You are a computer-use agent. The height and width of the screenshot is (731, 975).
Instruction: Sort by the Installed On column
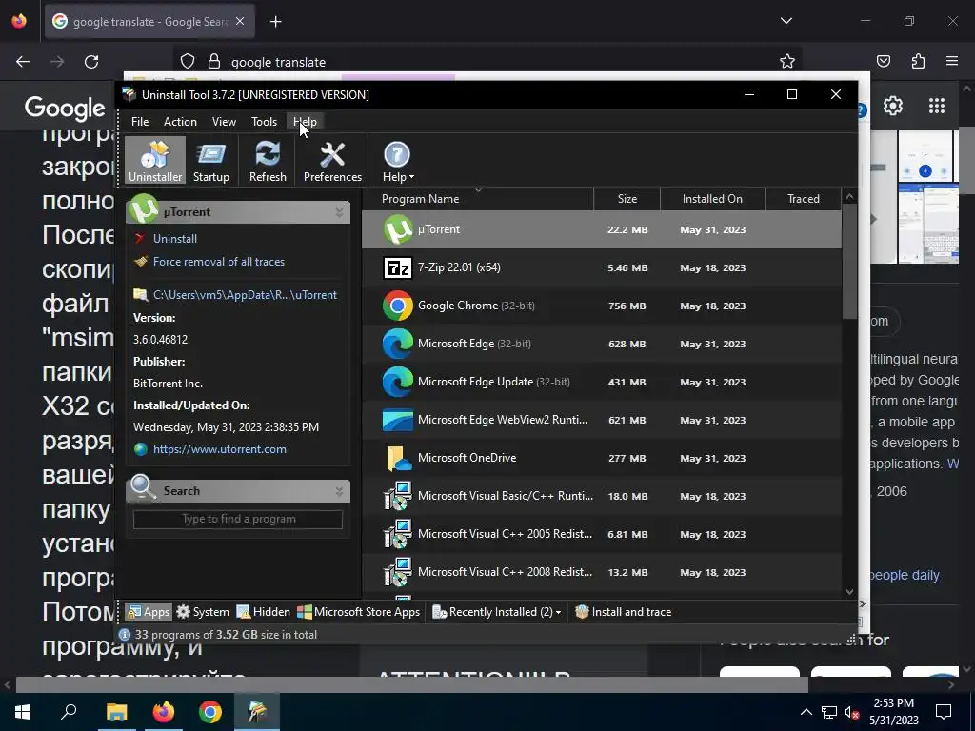click(712, 199)
